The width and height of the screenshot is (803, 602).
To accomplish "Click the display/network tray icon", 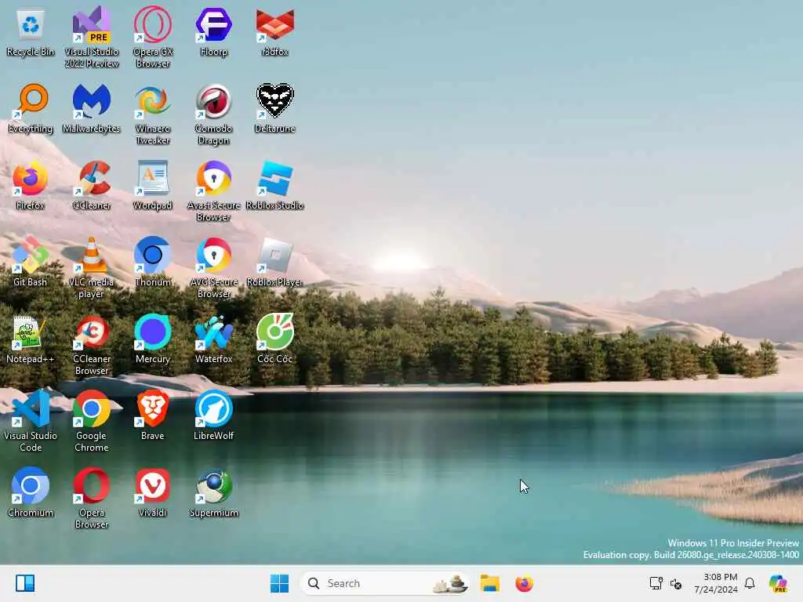I will coord(656,583).
